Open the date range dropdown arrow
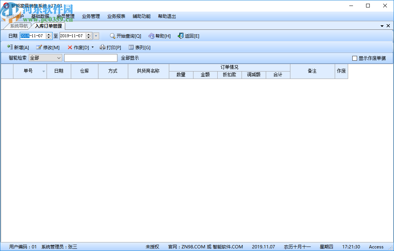 coord(96,36)
